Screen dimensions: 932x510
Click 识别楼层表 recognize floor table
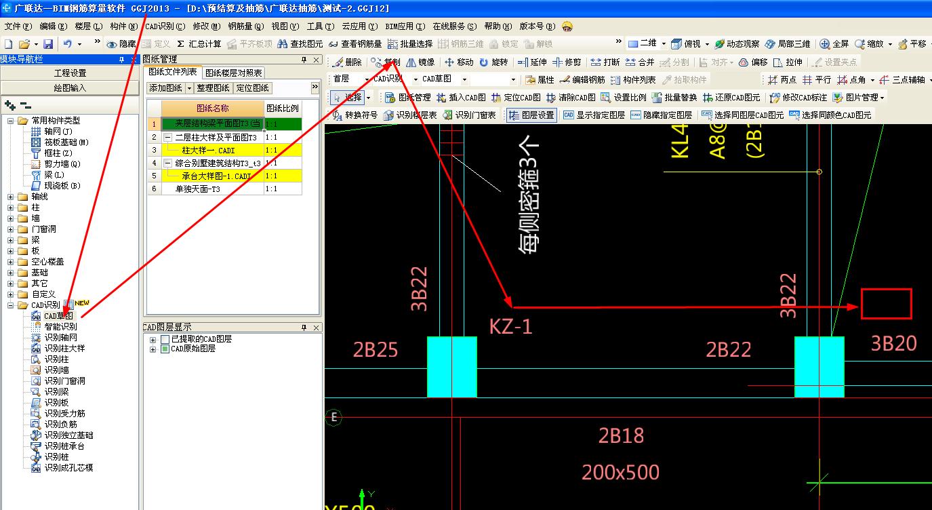pyautogui.click(x=411, y=115)
